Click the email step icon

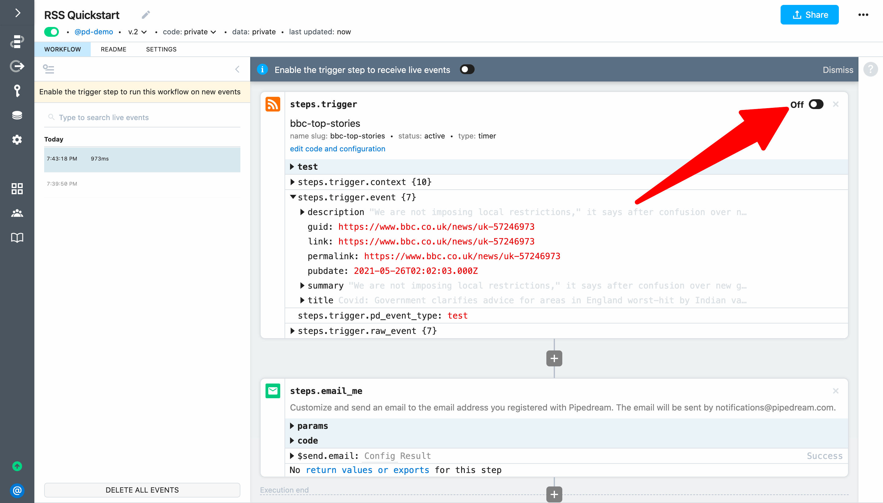coord(273,391)
